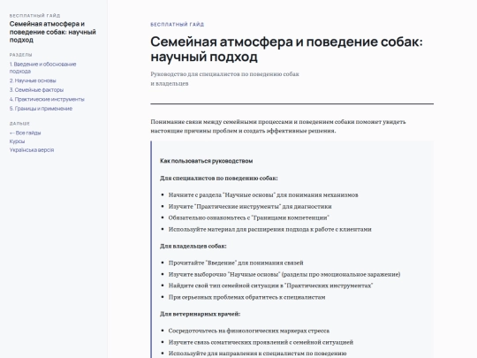Click subtitle Руководство для специалистов по поведению собак
The image size is (477, 358).
pyautogui.click(x=225, y=79)
